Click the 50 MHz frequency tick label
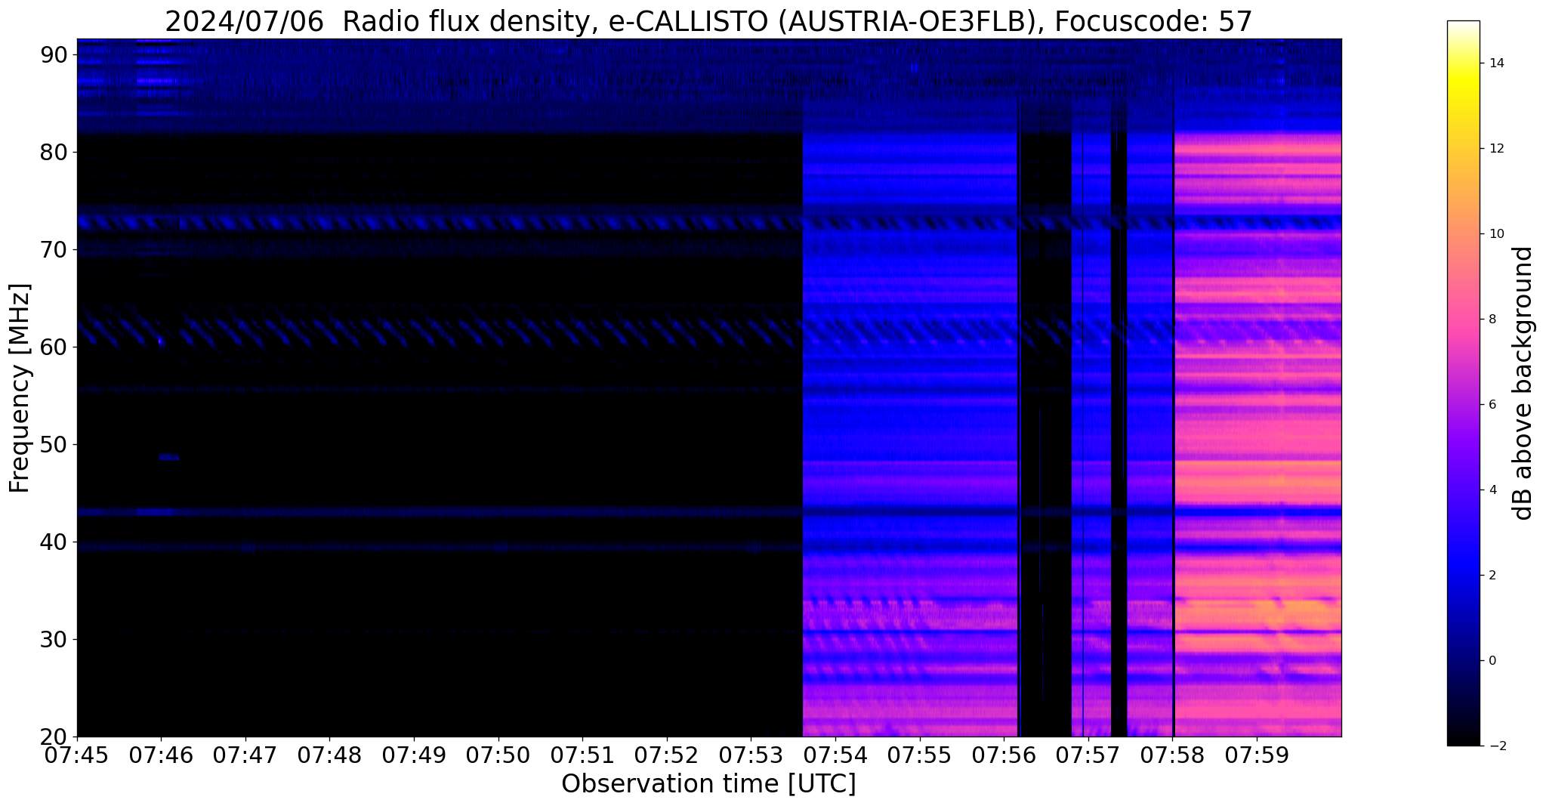 (55, 444)
